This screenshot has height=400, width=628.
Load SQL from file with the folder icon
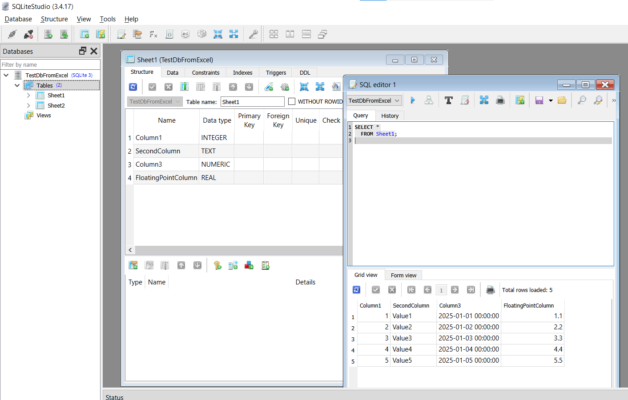pos(562,100)
